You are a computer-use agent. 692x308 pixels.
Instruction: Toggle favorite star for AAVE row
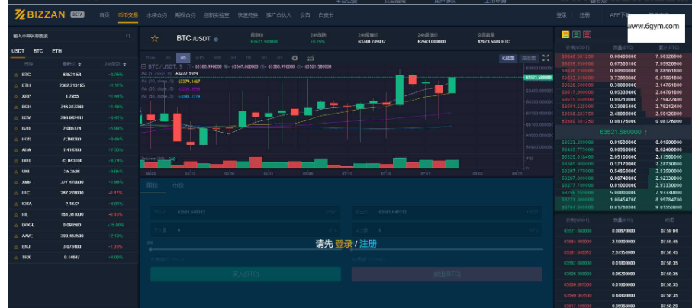point(16,236)
